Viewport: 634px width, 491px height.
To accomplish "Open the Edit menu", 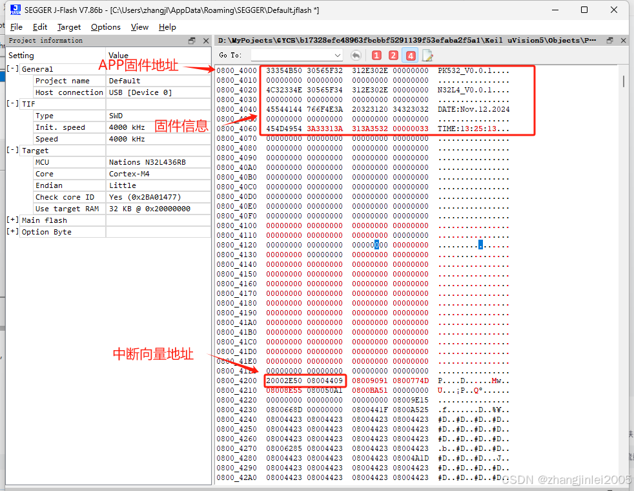I will click(40, 27).
